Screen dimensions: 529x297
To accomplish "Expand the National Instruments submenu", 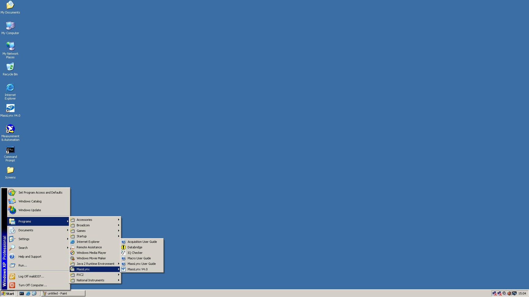I will pyautogui.click(x=90, y=280).
